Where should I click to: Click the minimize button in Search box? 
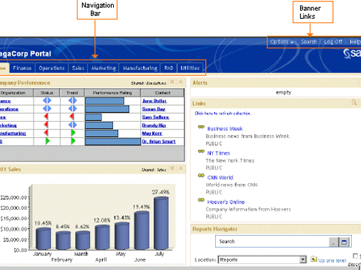(334, 242)
